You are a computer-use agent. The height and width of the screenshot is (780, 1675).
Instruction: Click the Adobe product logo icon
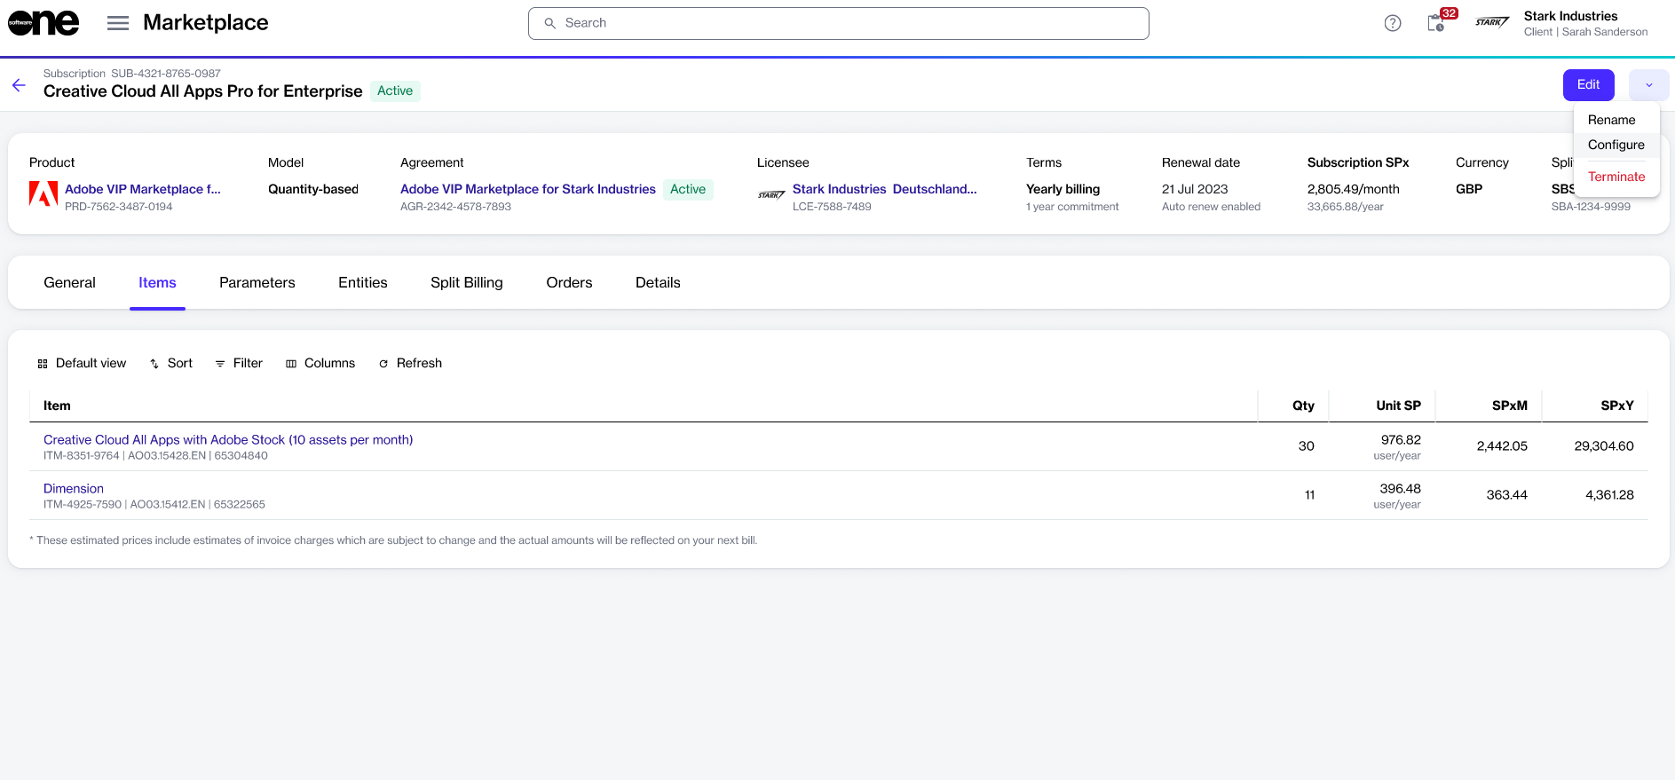(x=43, y=193)
